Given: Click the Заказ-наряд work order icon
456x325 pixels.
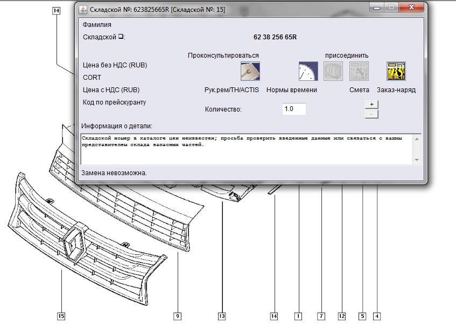Looking at the screenshot, I should pos(396,71).
